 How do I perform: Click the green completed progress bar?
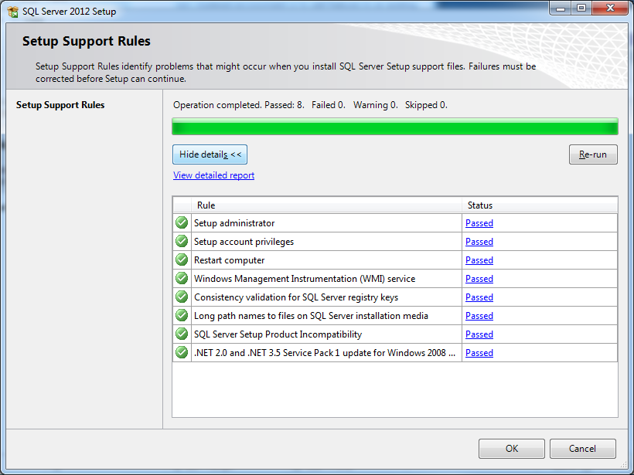tap(395, 127)
